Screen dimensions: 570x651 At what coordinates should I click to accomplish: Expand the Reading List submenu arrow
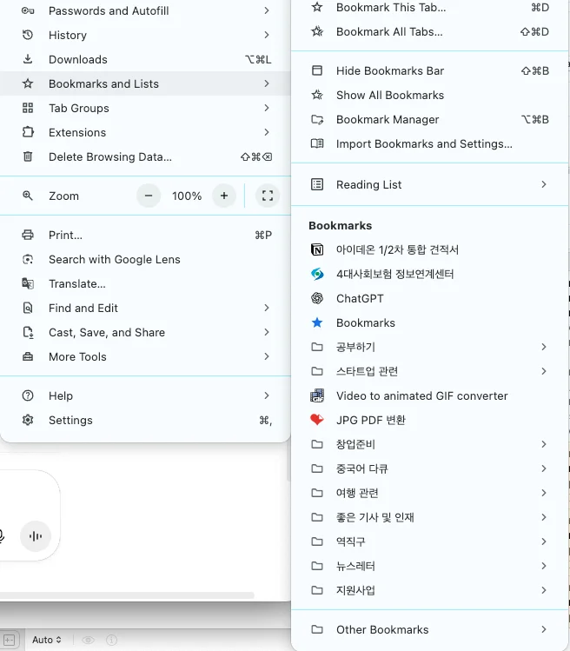pos(544,184)
